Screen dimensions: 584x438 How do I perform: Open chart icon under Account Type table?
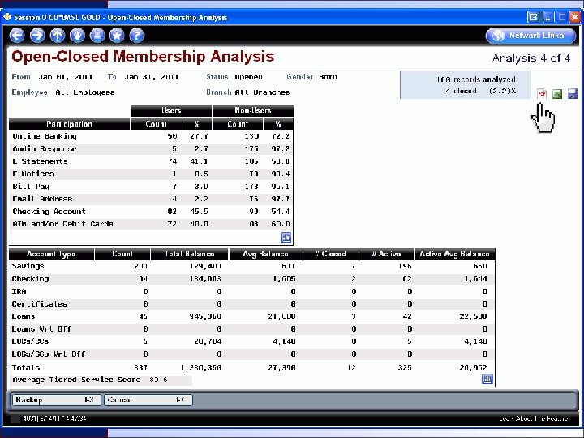pos(487,379)
